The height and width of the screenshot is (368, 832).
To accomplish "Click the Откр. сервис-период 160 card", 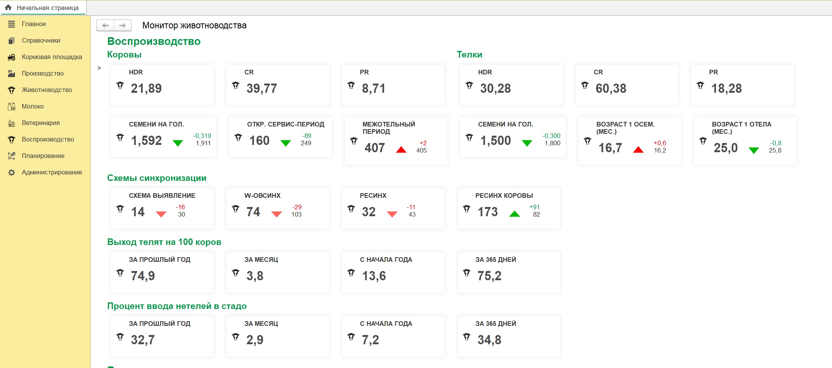I will pos(280,137).
